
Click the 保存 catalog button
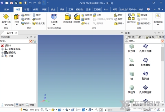150,37
